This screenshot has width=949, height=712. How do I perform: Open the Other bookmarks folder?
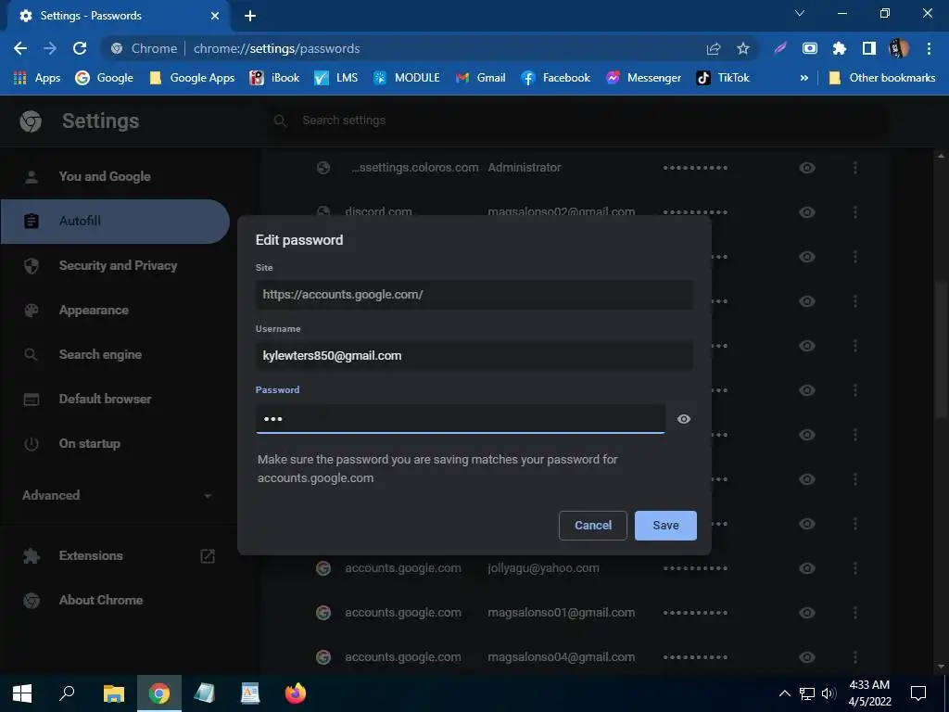click(882, 78)
